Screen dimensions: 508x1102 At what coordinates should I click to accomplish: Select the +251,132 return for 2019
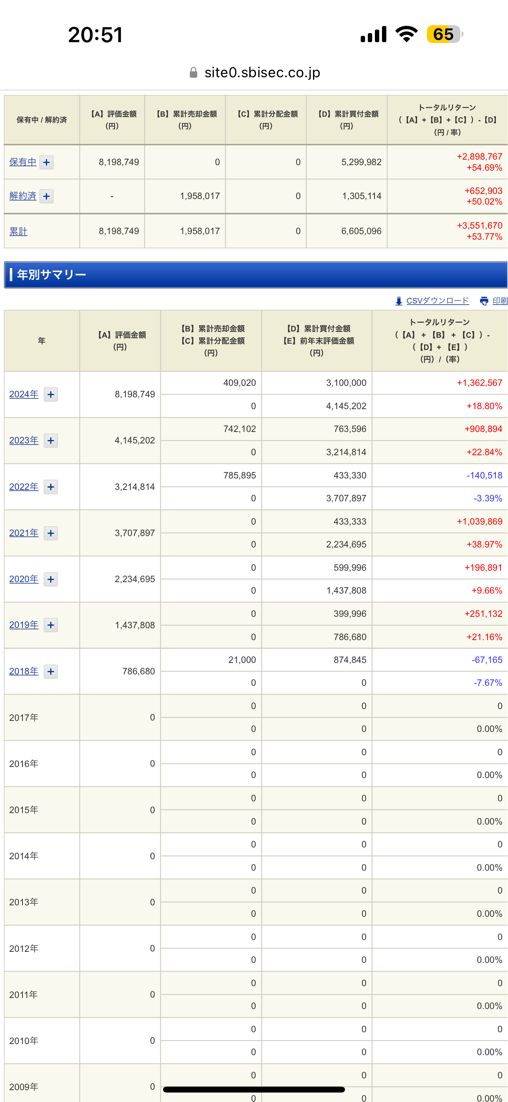point(483,613)
